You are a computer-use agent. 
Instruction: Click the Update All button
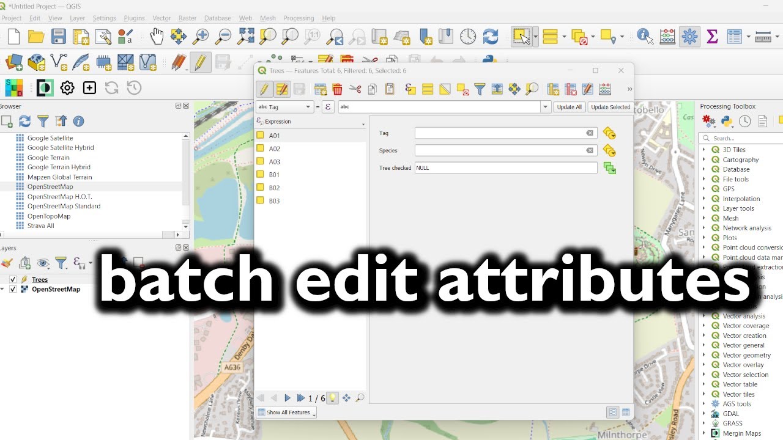569,107
